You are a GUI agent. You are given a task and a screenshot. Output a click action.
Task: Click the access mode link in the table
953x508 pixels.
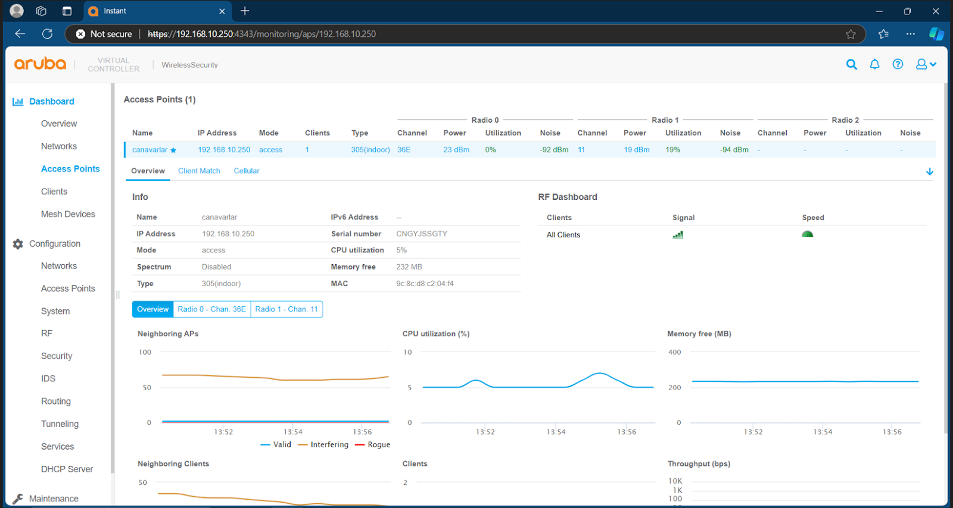click(270, 150)
